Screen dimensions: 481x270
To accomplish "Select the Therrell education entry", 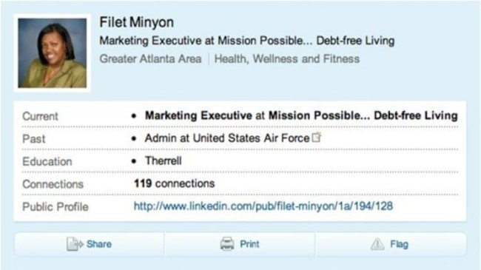I will [x=164, y=161].
